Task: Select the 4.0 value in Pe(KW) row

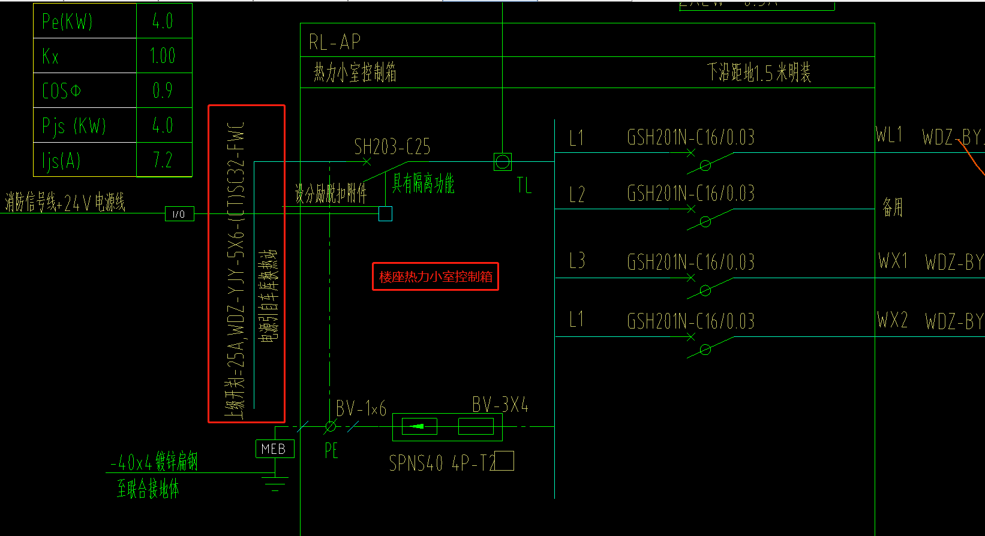Action: pos(164,21)
